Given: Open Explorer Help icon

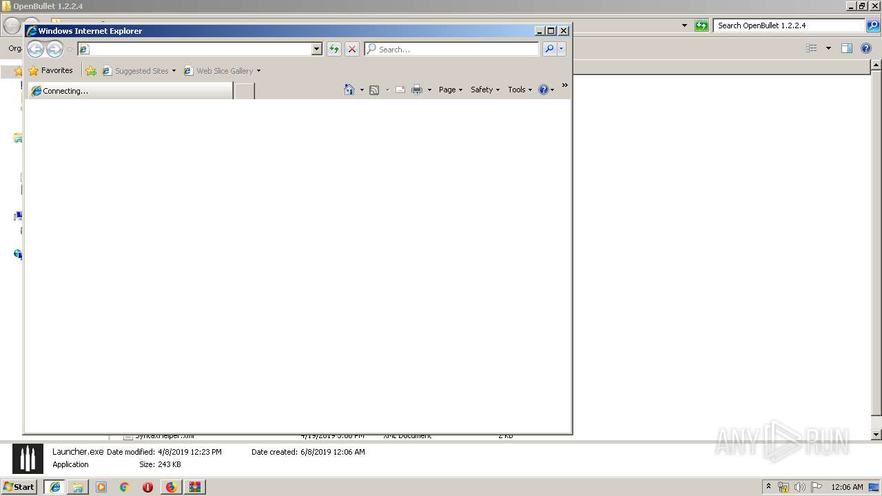Looking at the screenshot, I should coord(867,48).
